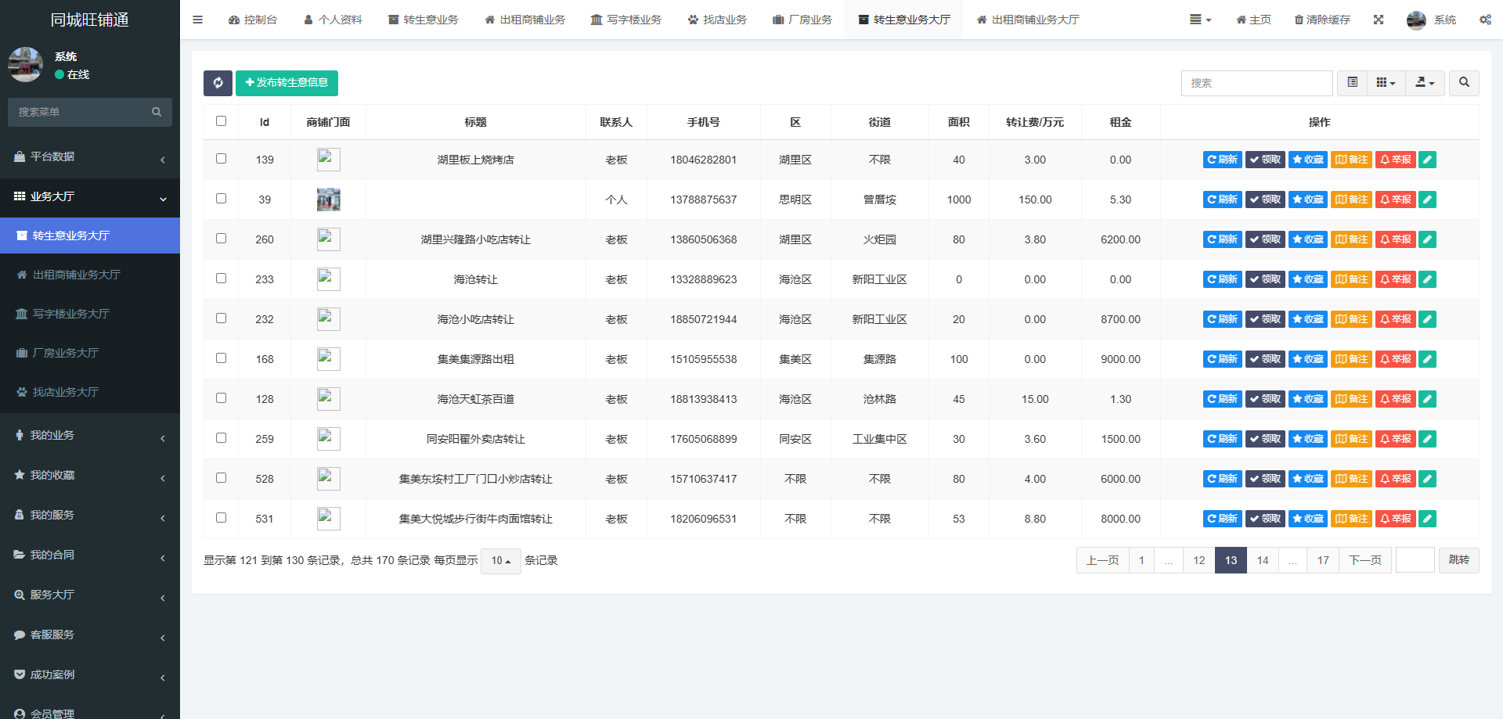The height and width of the screenshot is (719, 1503).
Task: Click the sidebar menu search magnifier icon
Action: pos(157,112)
